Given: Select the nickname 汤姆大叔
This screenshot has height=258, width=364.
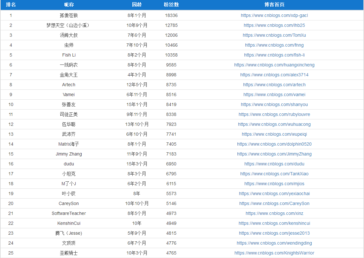Looking at the screenshot, I should tap(69, 35).
